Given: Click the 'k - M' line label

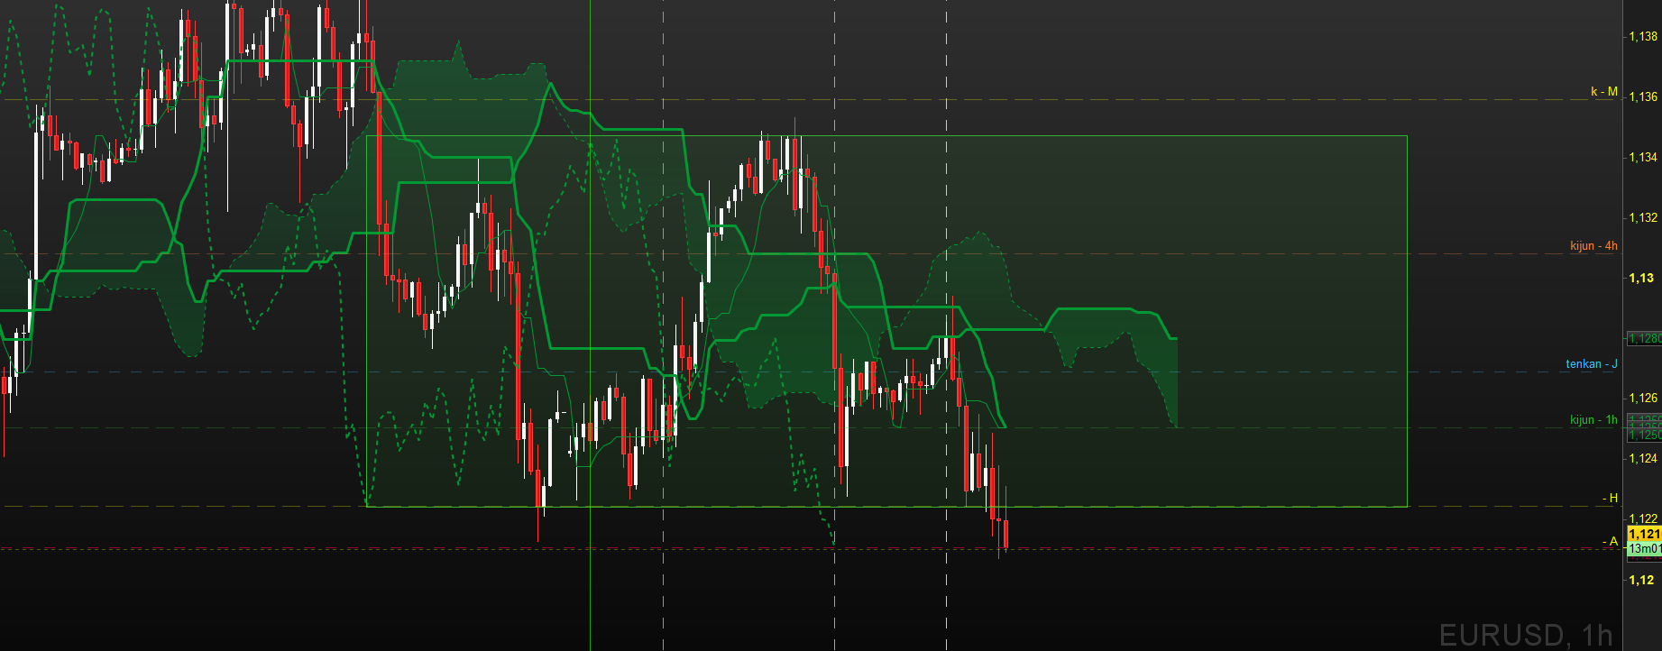Looking at the screenshot, I should pos(1603,92).
